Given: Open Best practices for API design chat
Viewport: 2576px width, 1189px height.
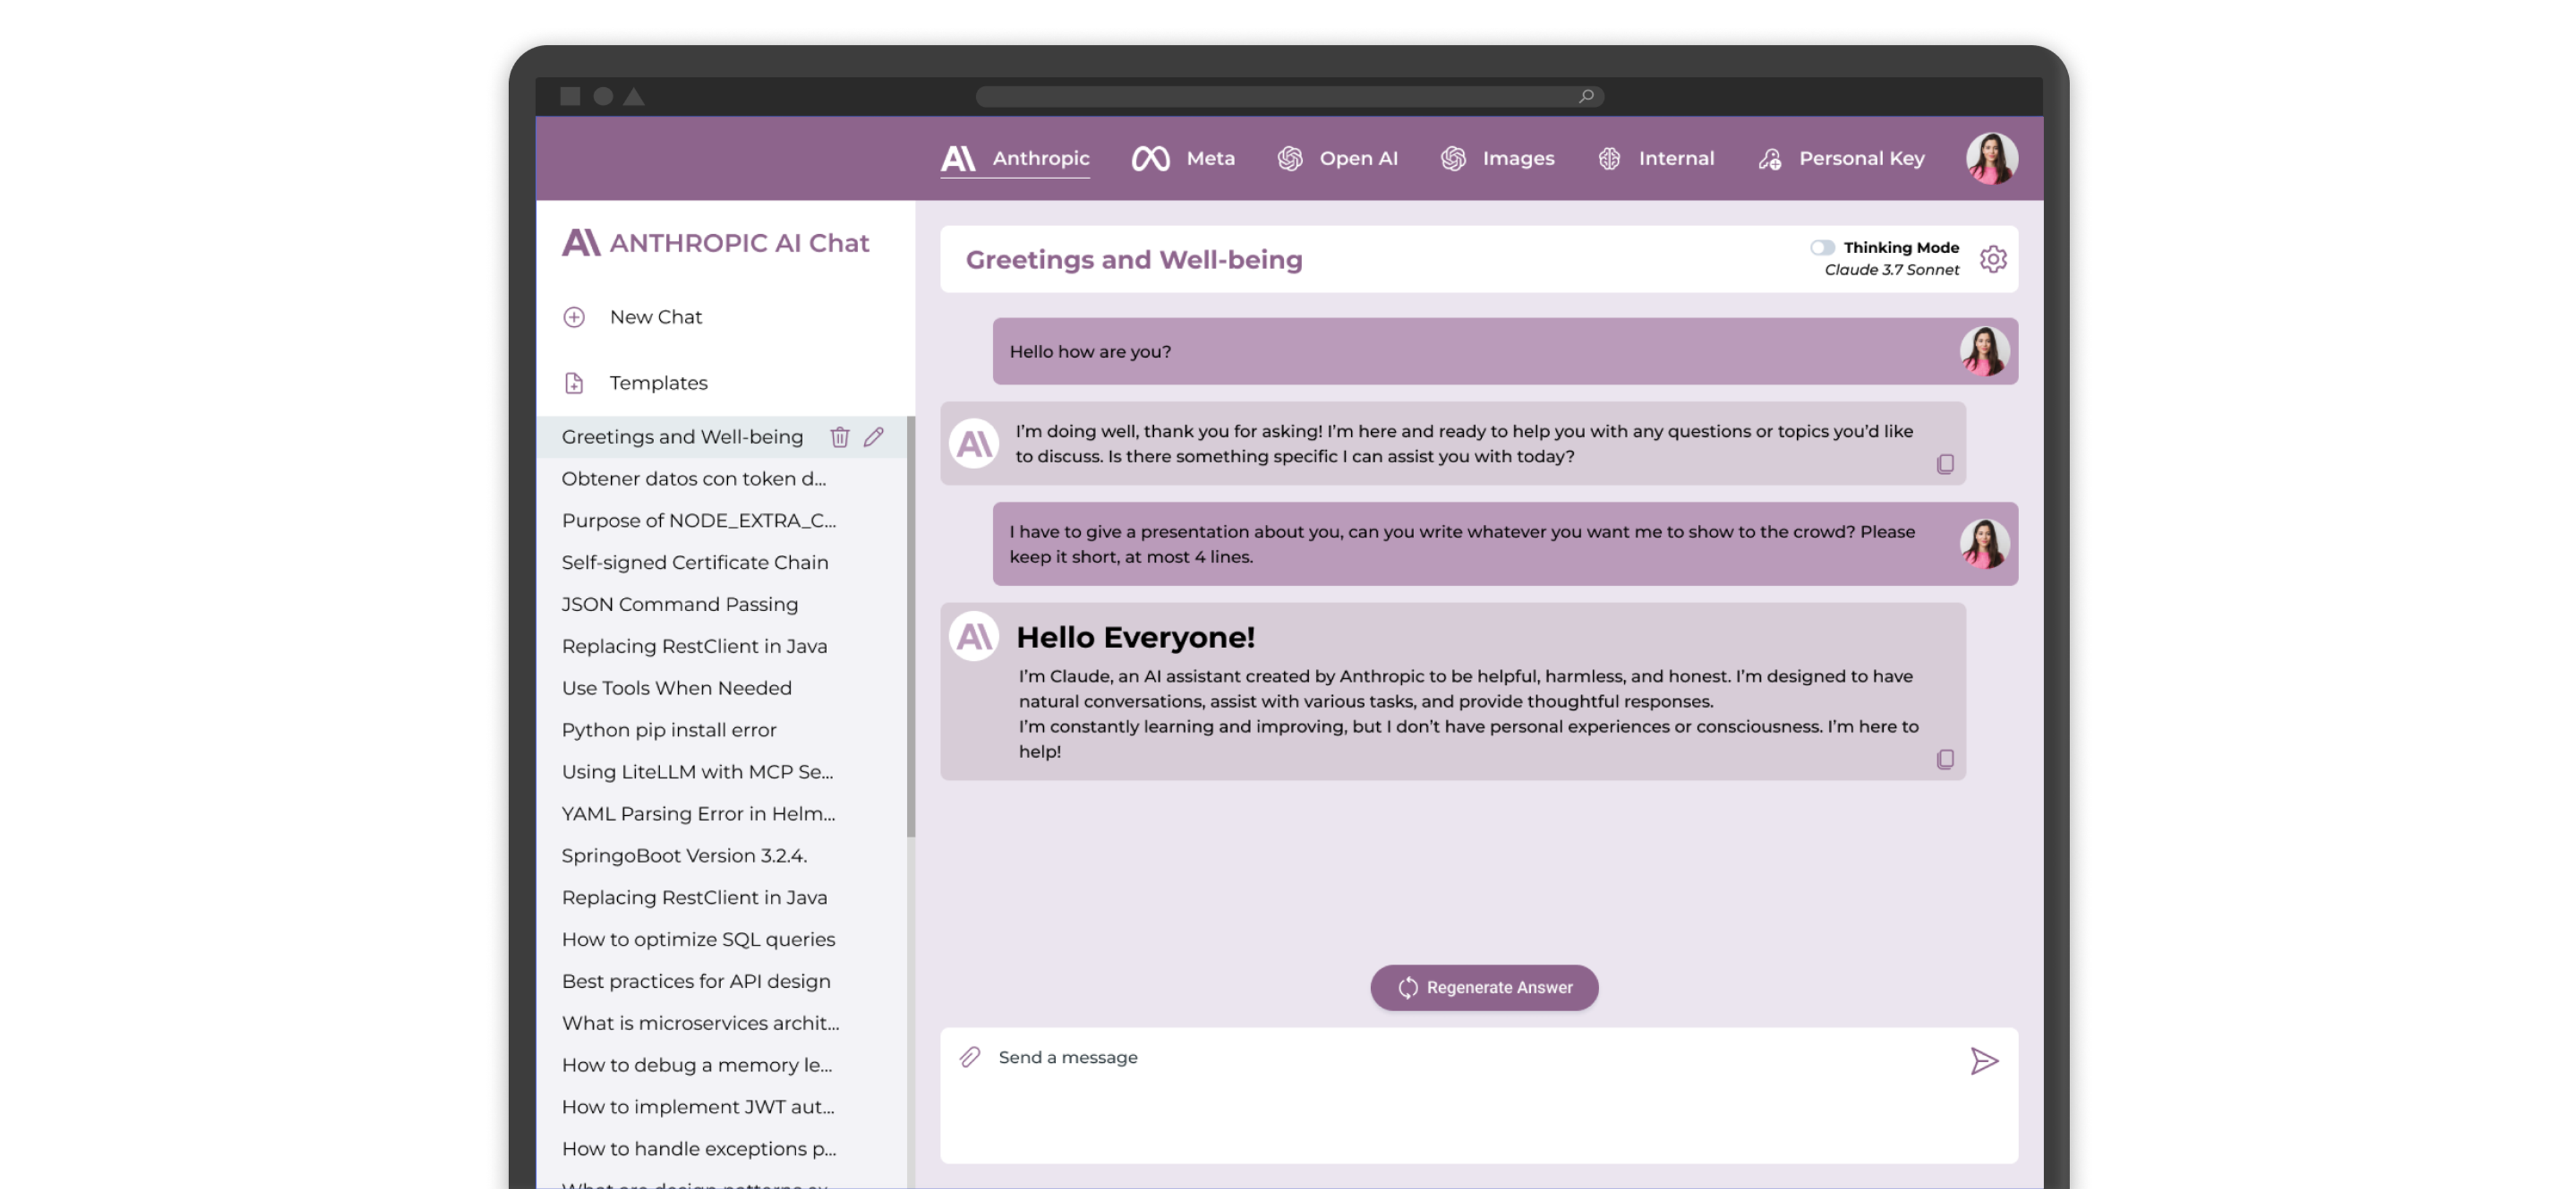Looking at the screenshot, I should (696, 982).
